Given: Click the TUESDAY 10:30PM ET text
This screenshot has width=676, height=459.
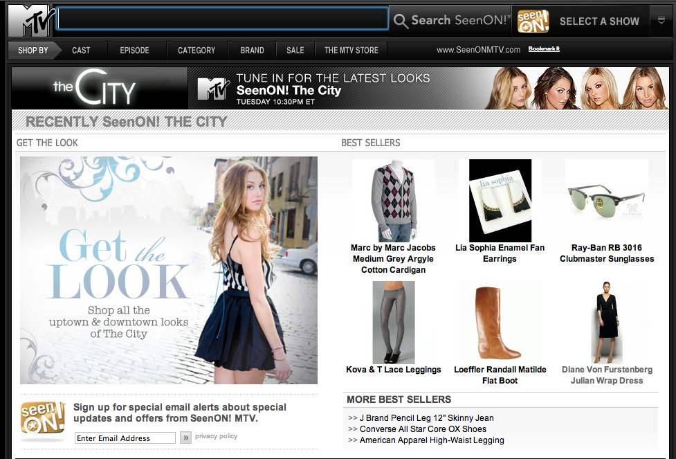Looking at the screenshot, I should click(275, 102).
